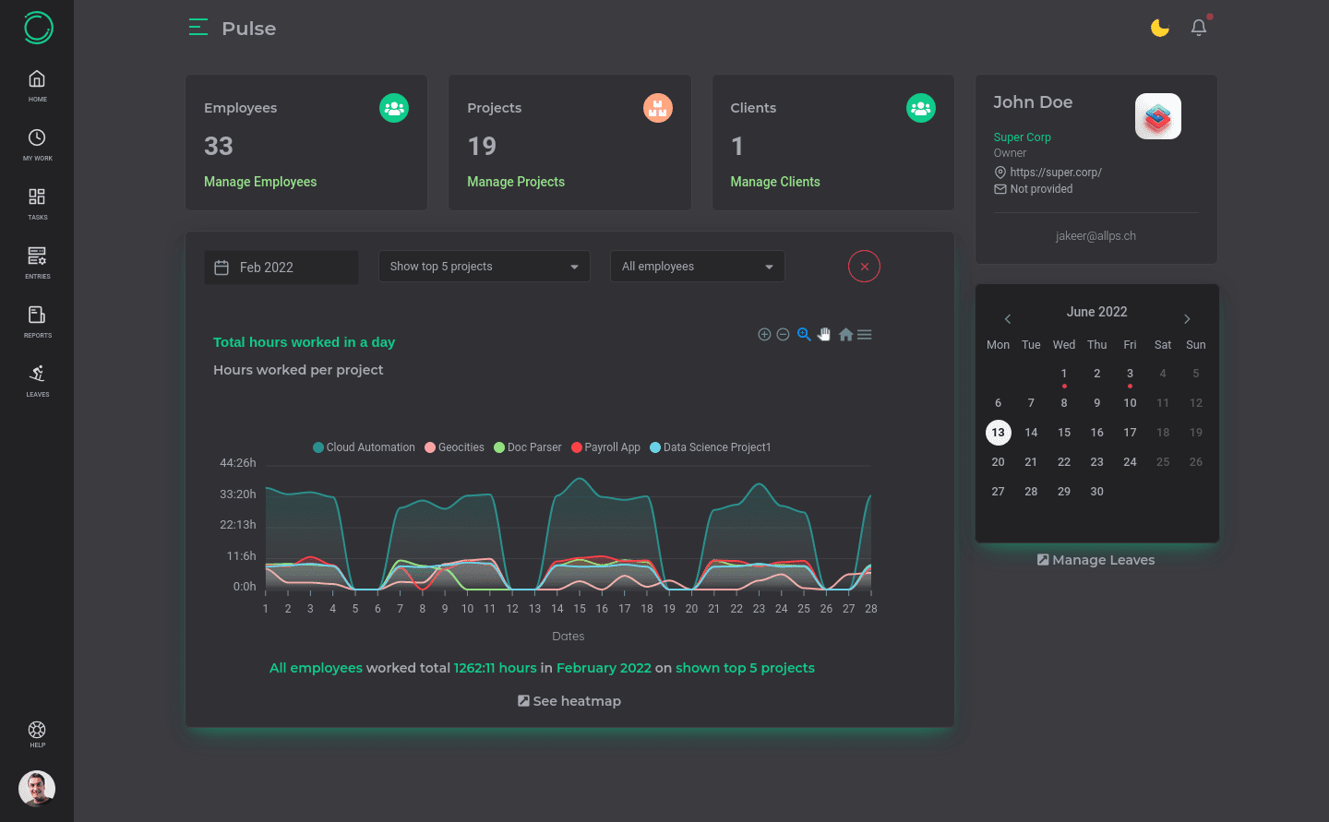Click the Manage Employees link
Image resolution: width=1329 pixels, height=822 pixels.
pos(260,182)
